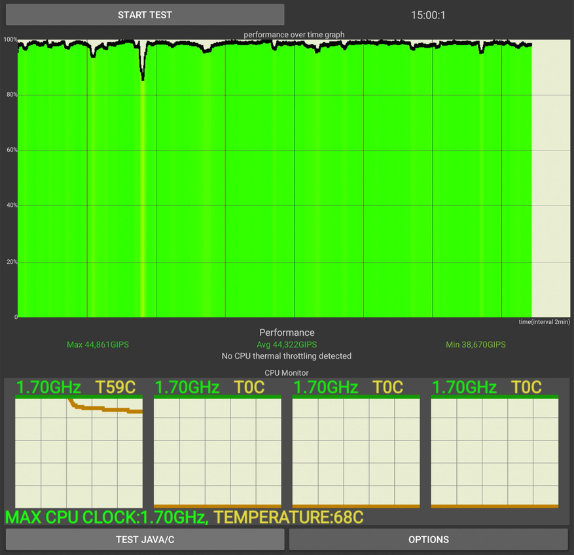Click the 80% y-axis label
The width and height of the screenshot is (574, 555).
point(10,95)
